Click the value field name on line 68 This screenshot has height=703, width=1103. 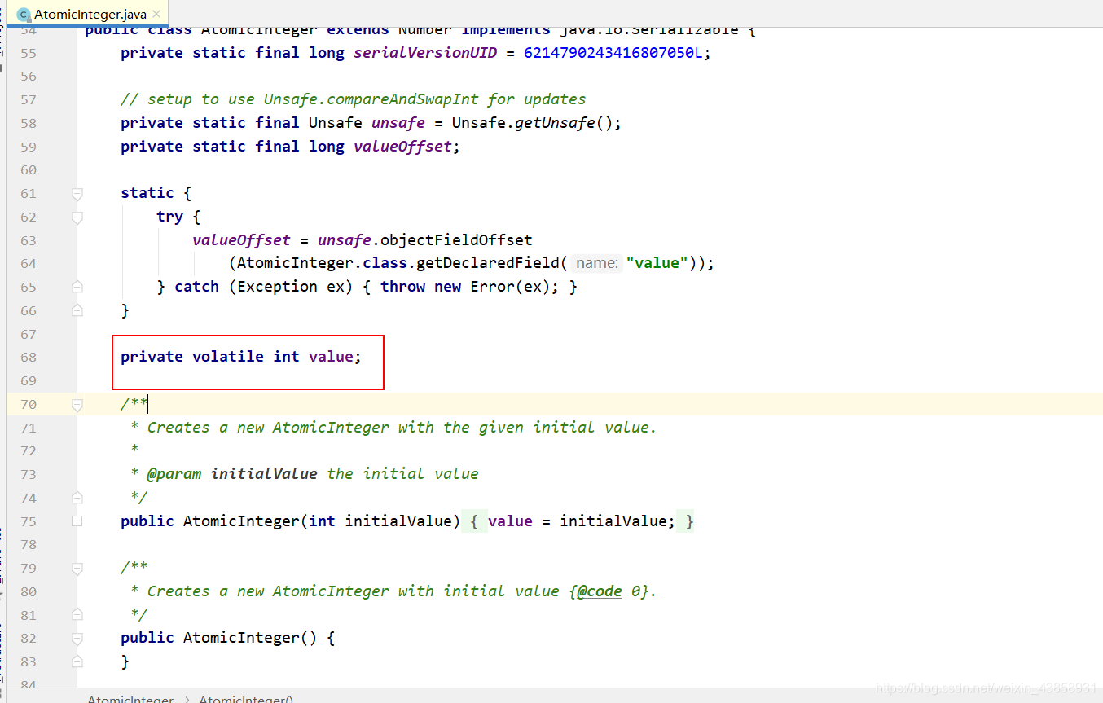tap(331, 357)
